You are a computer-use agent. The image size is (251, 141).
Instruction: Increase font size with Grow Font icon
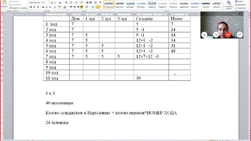pyautogui.click(x=52, y=3)
